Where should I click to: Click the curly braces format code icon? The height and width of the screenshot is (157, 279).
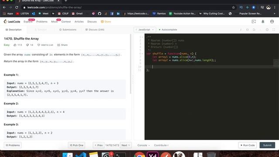pos(247,30)
